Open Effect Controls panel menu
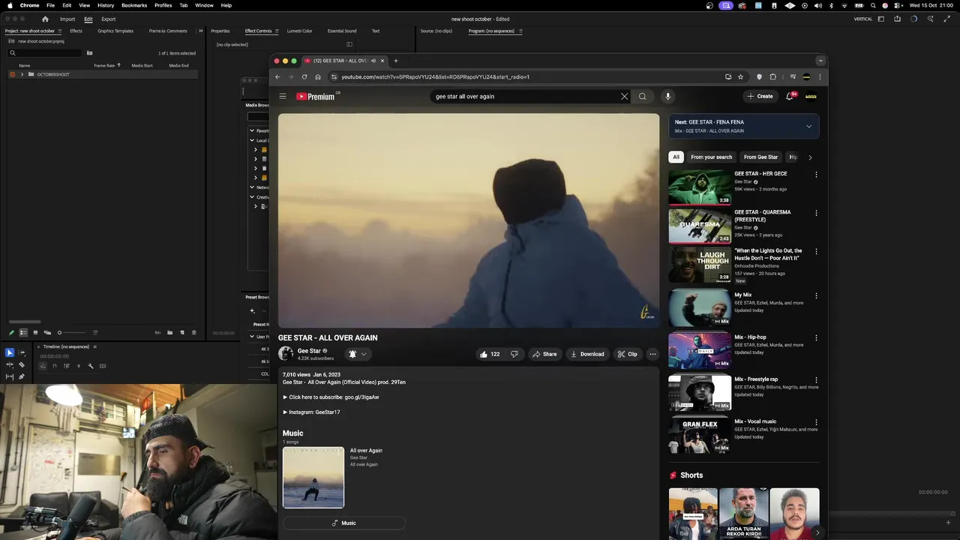Screen dimensions: 960x540 (x=276, y=31)
